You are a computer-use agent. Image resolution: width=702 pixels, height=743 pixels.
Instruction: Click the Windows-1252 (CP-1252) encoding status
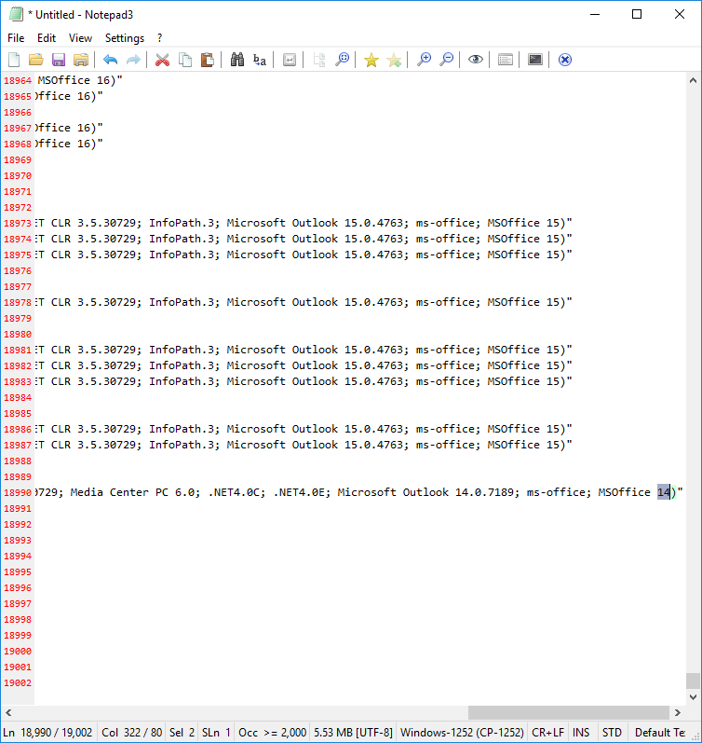[462, 733]
